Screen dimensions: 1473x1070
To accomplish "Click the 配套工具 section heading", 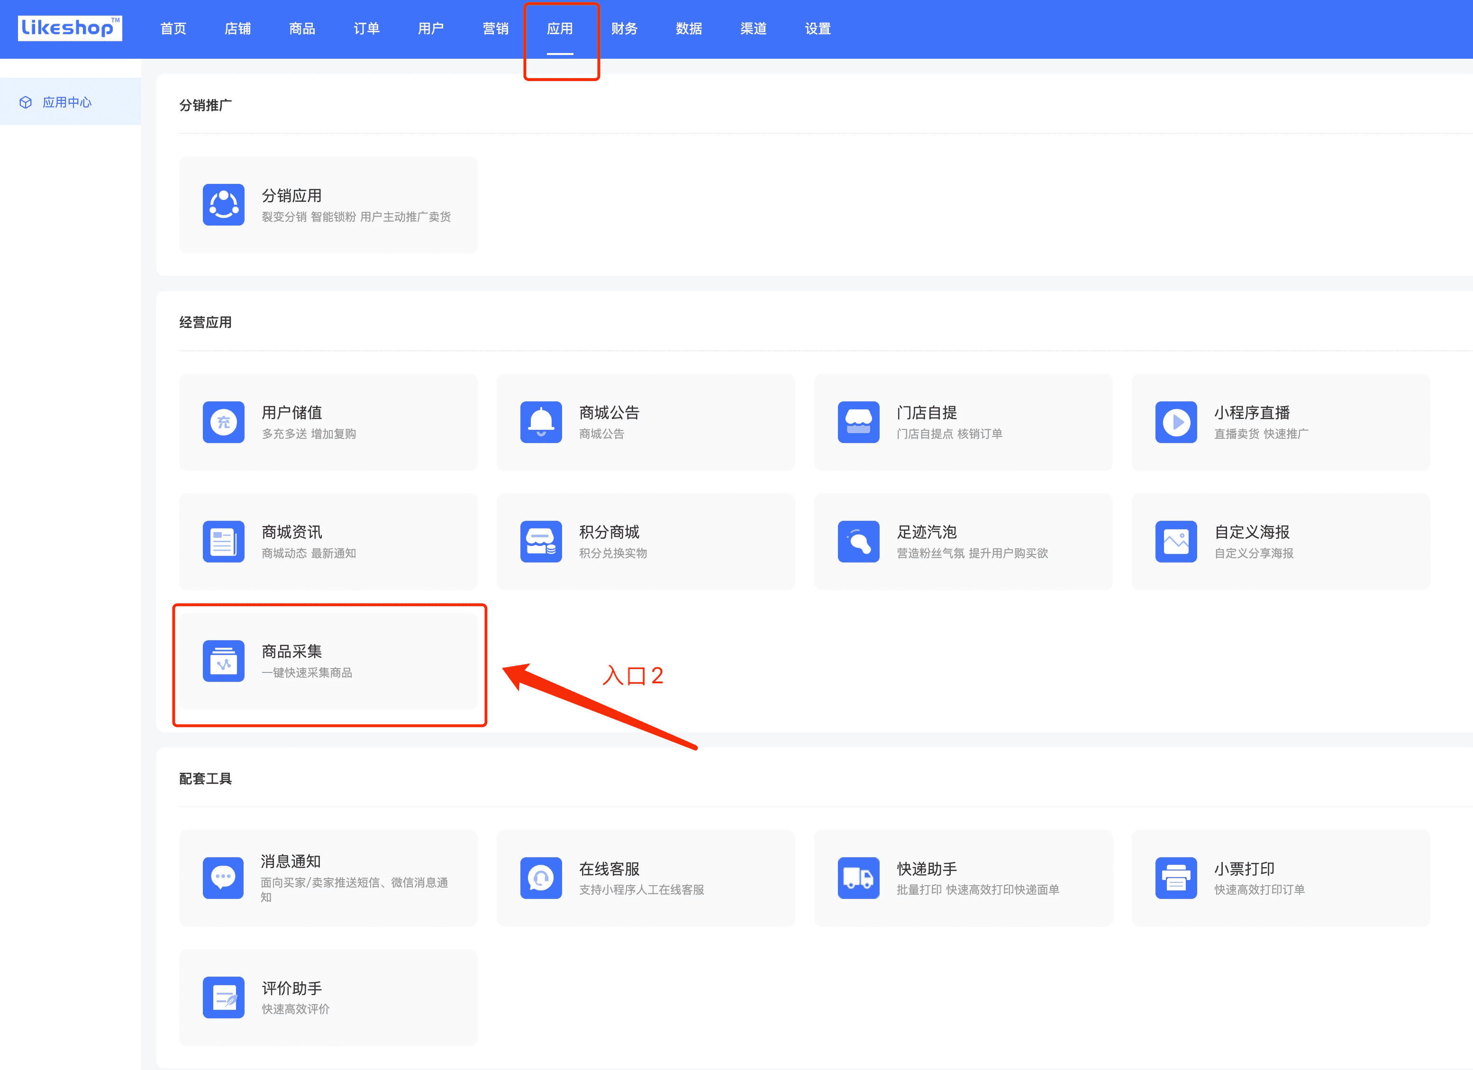I will [x=205, y=779].
